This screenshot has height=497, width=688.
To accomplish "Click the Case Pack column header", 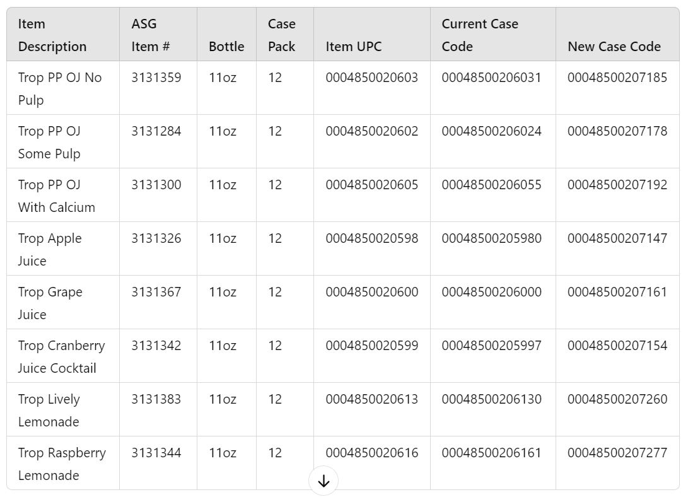I will (x=281, y=35).
